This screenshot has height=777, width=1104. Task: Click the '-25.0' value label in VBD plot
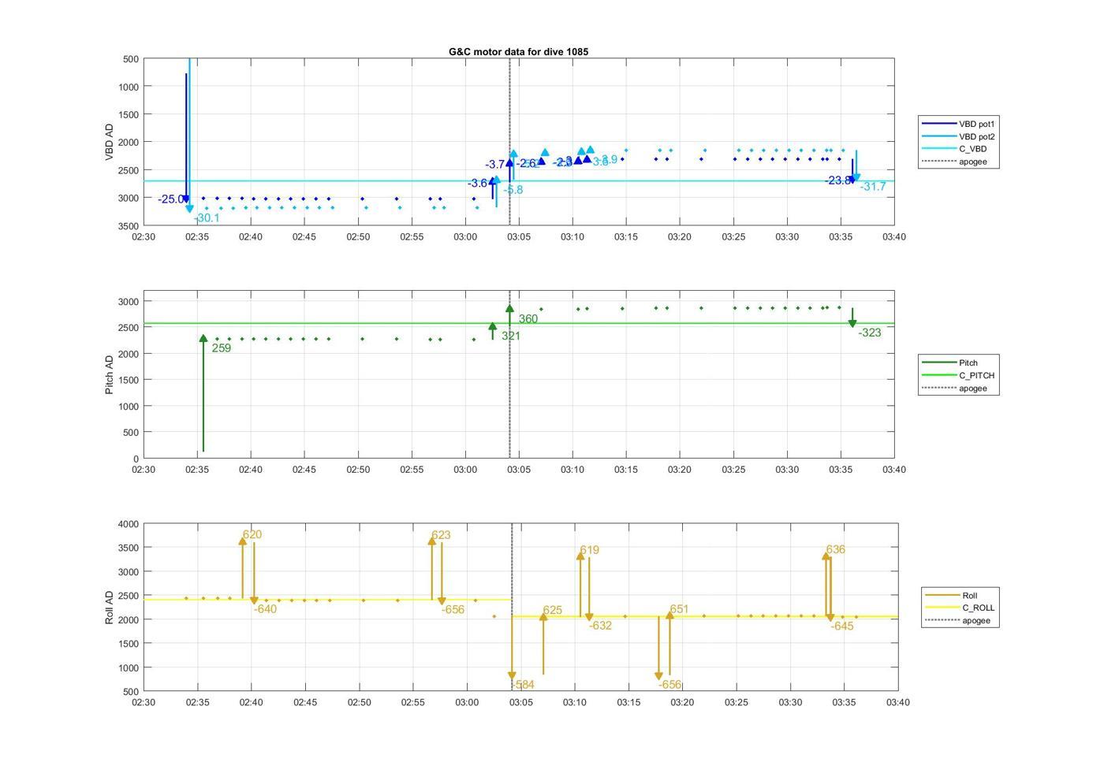[171, 199]
